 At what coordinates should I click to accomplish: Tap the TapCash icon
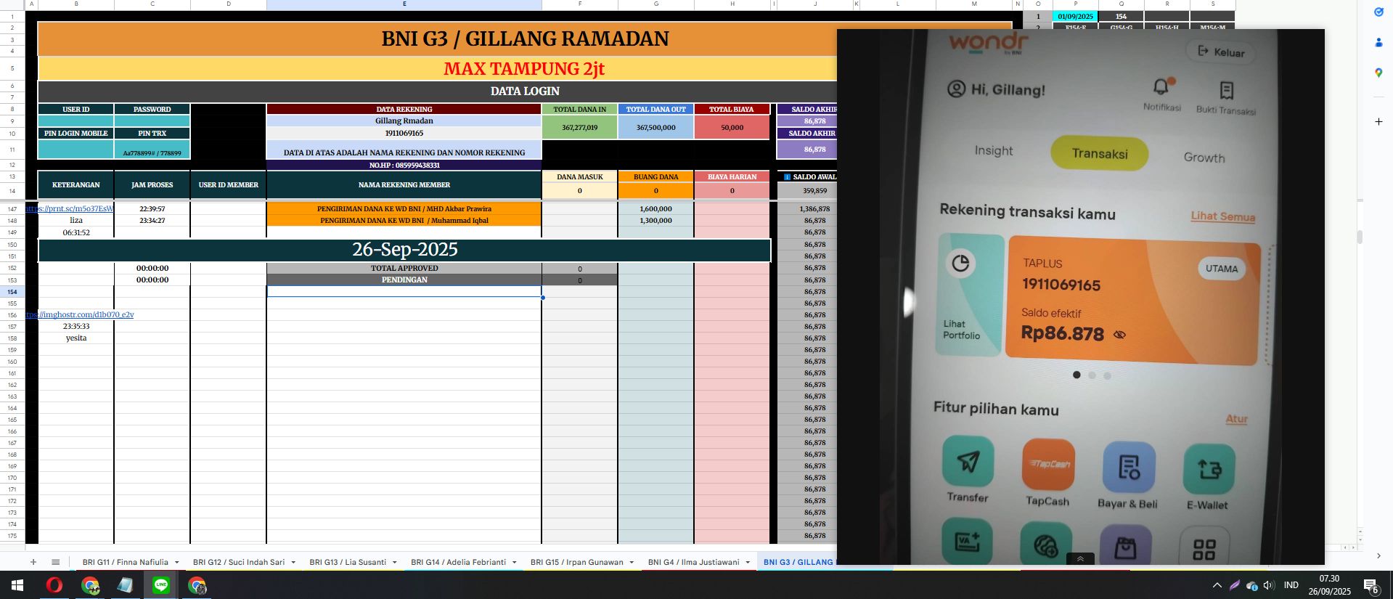(1048, 464)
